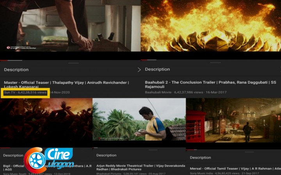Click Arjun Reddy Movie Theatrical Trailer title
The width and height of the screenshot is (281, 175).
click(137, 165)
